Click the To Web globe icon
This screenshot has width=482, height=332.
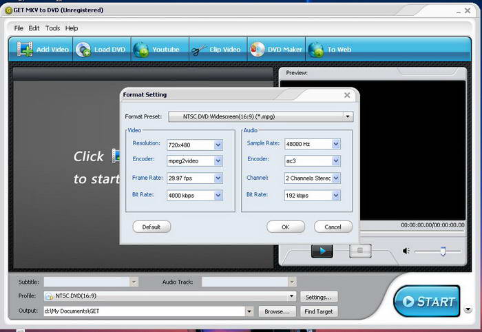pos(316,50)
